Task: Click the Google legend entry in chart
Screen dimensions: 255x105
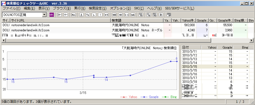Action: coord(149,97)
